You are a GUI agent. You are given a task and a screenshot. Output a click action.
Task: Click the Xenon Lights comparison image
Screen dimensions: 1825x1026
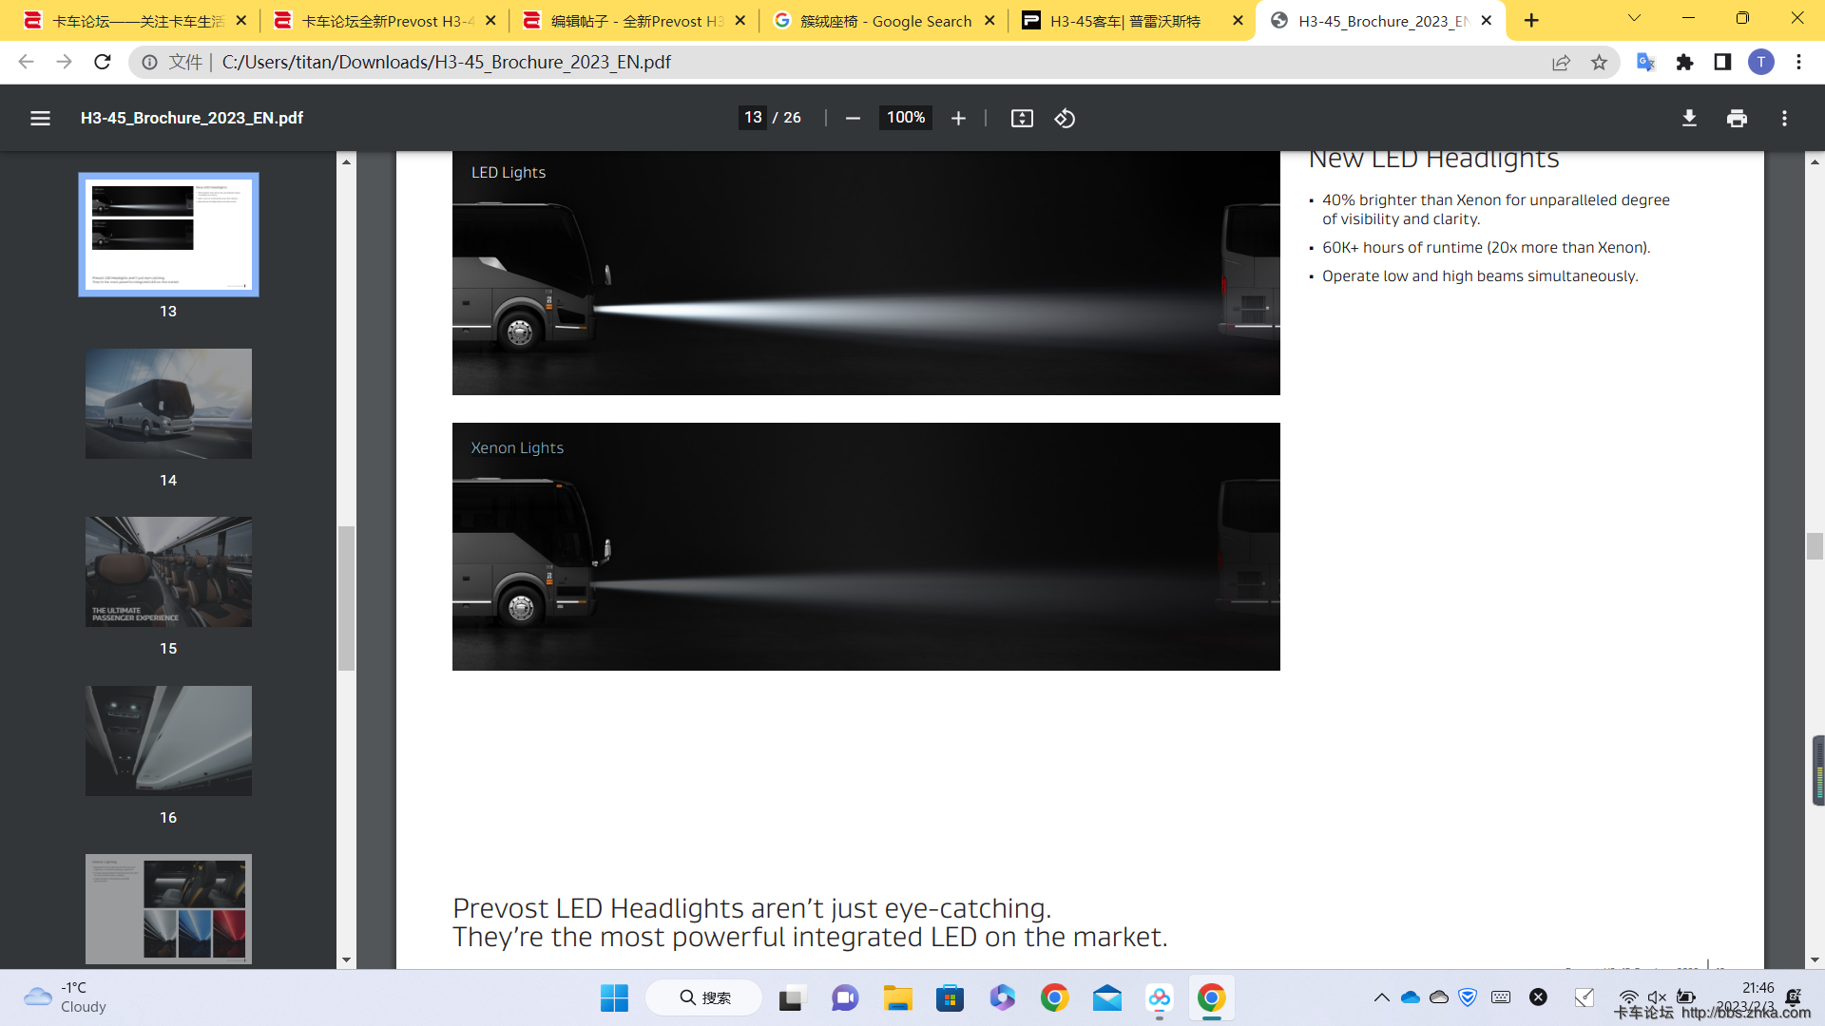pos(866,546)
